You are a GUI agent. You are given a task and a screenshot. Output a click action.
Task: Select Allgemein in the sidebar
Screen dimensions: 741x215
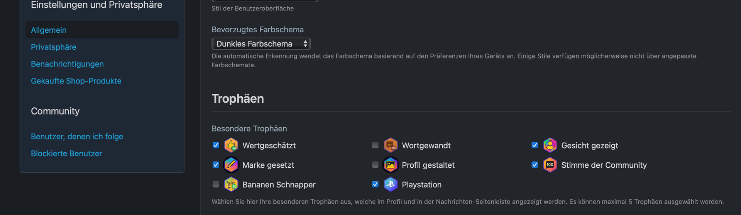coord(49,30)
